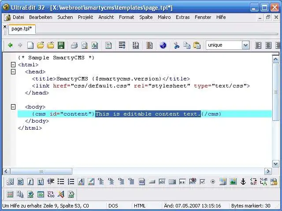Click 'Bytes markiert: 30' status entry
Image resolution: width=282 pixels, height=211 pixels.
[x=251, y=206]
